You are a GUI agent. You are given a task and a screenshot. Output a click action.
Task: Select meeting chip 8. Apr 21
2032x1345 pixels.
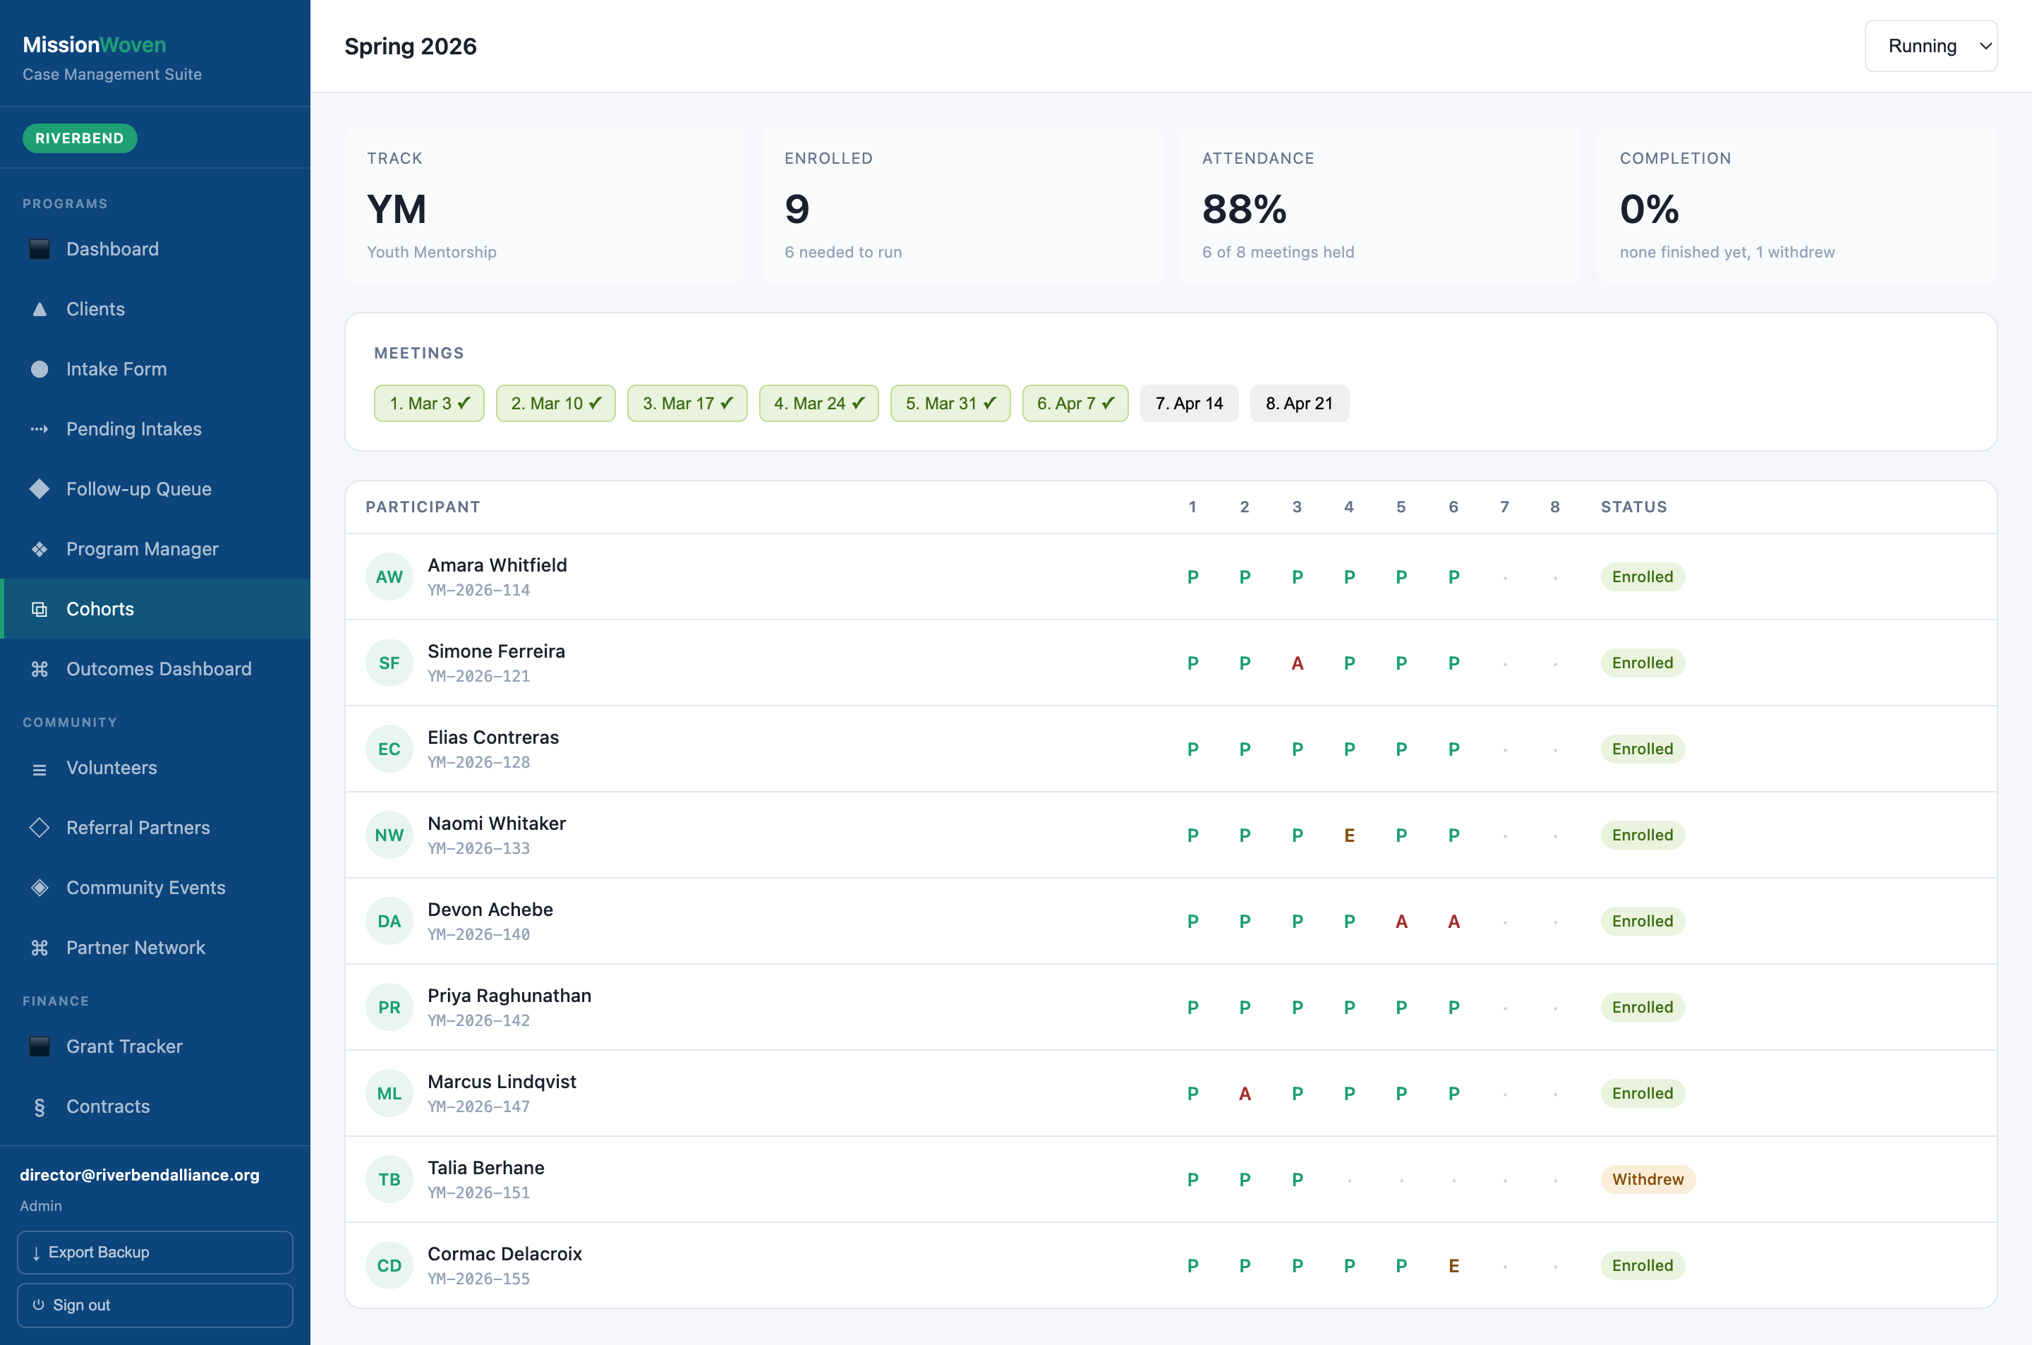pos(1300,403)
